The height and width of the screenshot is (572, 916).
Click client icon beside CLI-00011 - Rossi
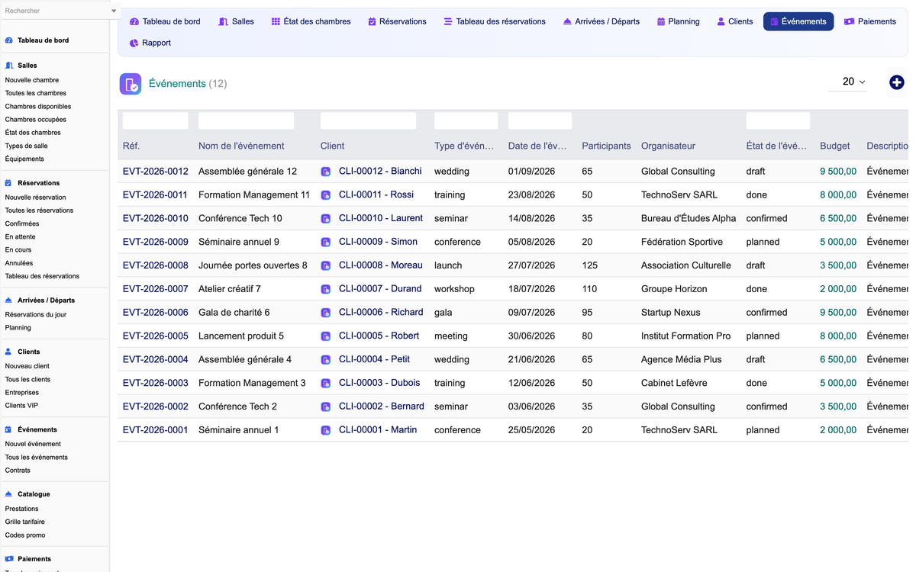coord(326,195)
